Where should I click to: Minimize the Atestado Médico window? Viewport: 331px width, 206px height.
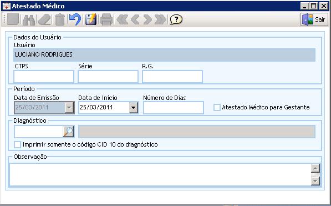[304, 6]
